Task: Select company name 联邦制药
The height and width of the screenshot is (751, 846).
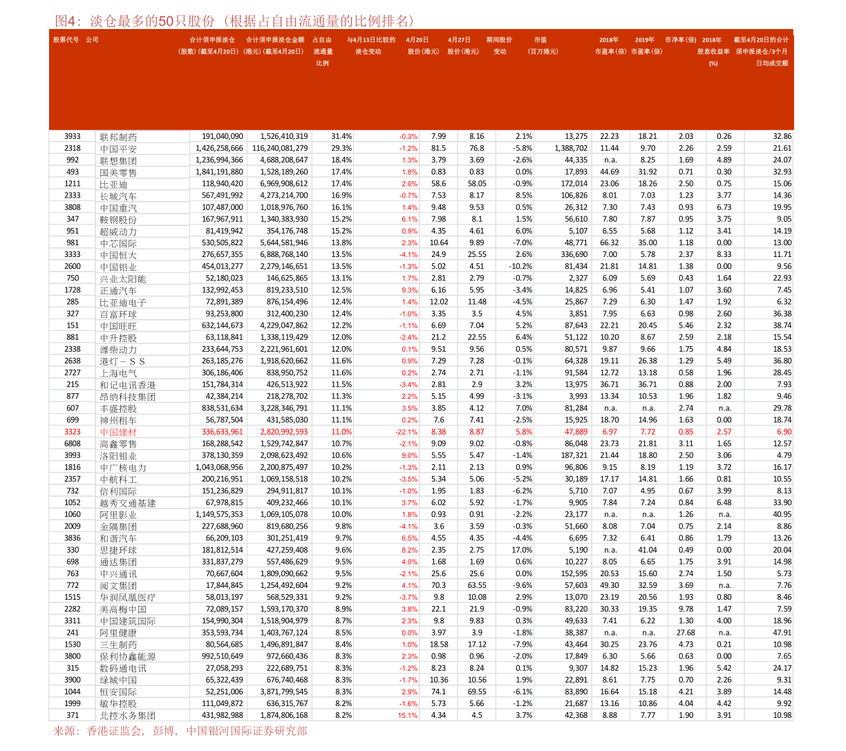Action: click(118, 137)
